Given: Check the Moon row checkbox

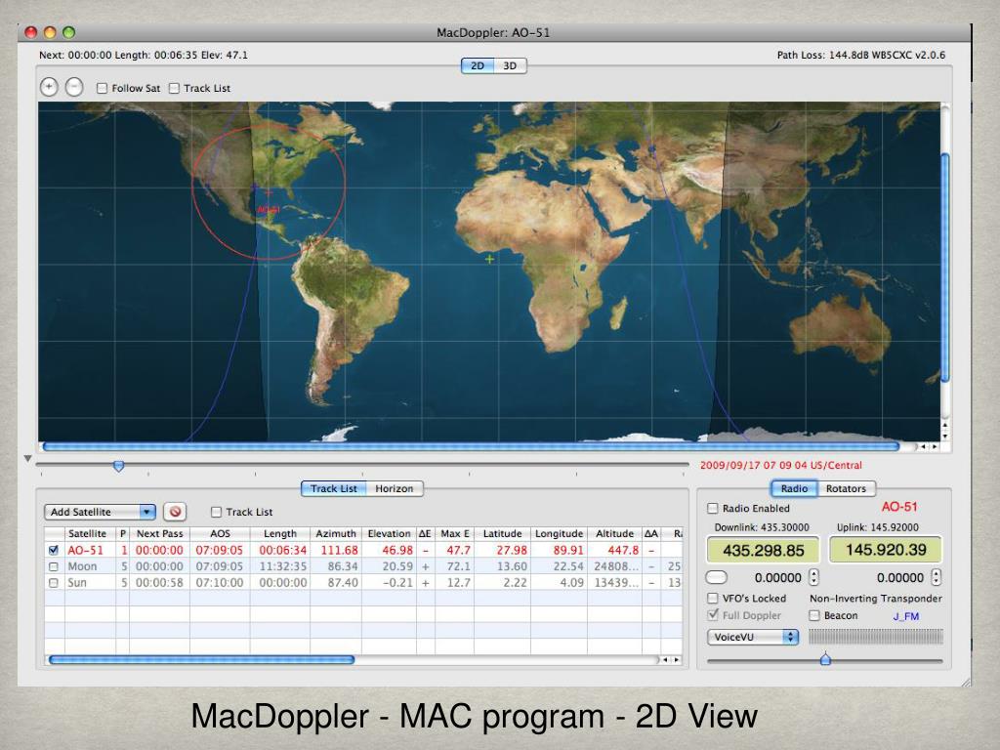Looking at the screenshot, I should (x=54, y=566).
